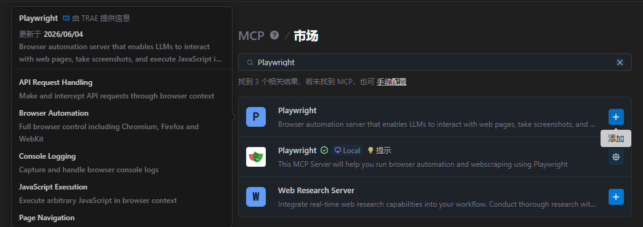This screenshot has width=643, height=227.
Task: Click the W avatar of Web Research Server
Action: 256,197
